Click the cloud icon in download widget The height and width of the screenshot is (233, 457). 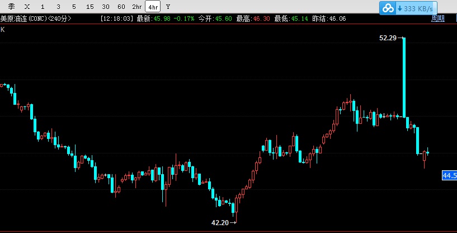(x=388, y=8)
